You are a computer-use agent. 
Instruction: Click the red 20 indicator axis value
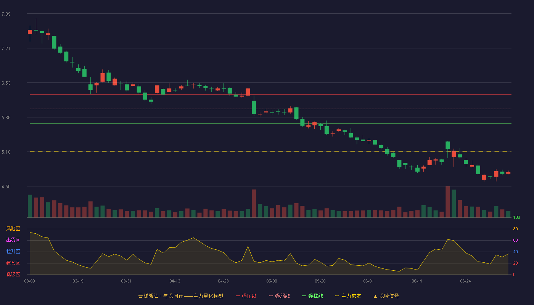pyautogui.click(x=515, y=263)
